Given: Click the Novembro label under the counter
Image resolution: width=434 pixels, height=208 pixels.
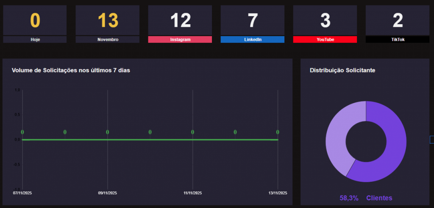Looking at the screenshot, I should pos(107,39).
